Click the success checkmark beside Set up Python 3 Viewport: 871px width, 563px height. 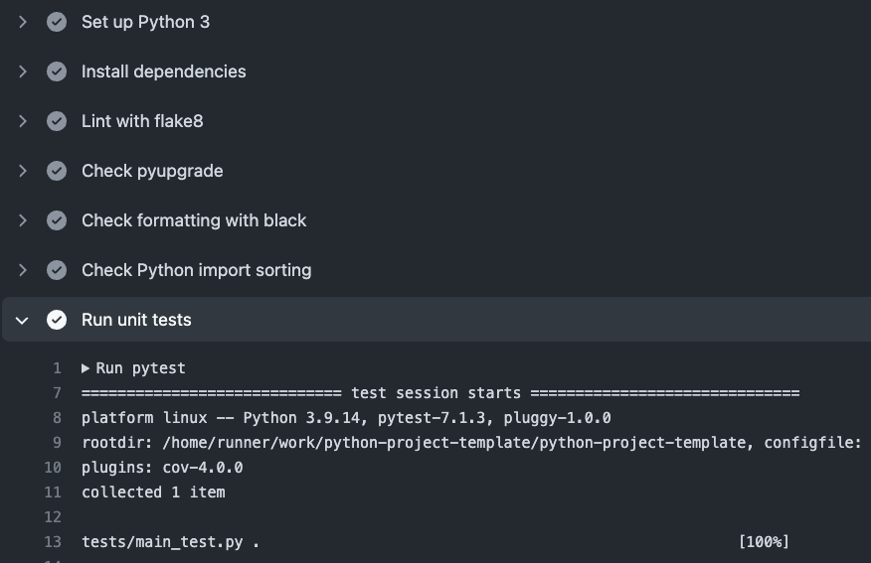(57, 22)
